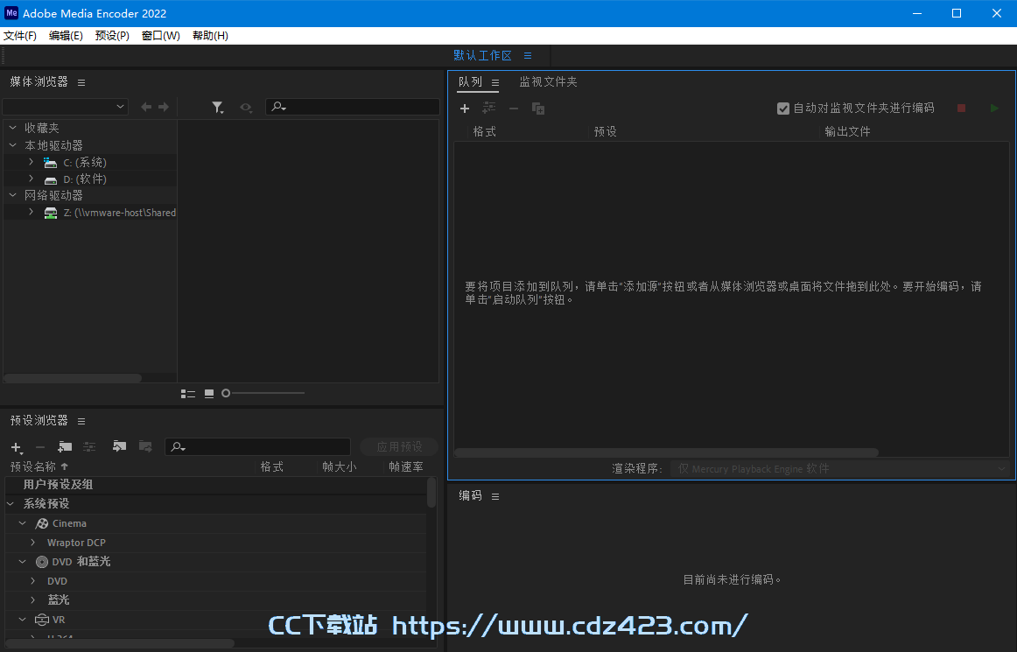Click the Media Browser search field

[x=353, y=107]
